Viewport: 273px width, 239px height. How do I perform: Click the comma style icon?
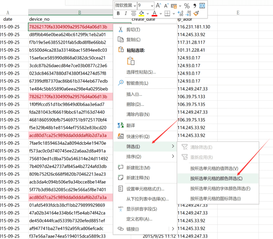pos(194,5)
